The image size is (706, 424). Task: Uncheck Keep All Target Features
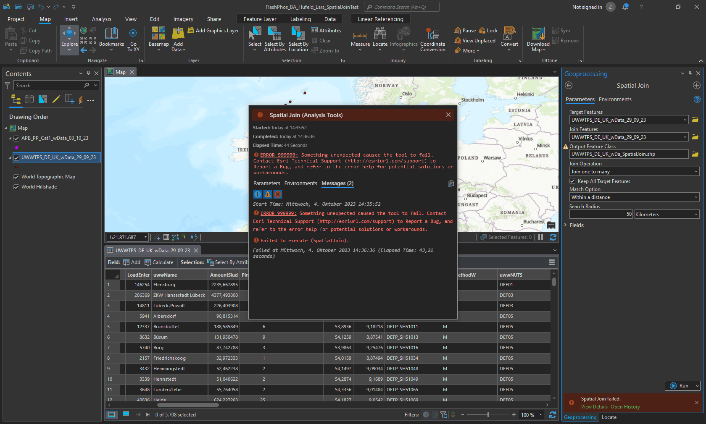click(572, 181)
